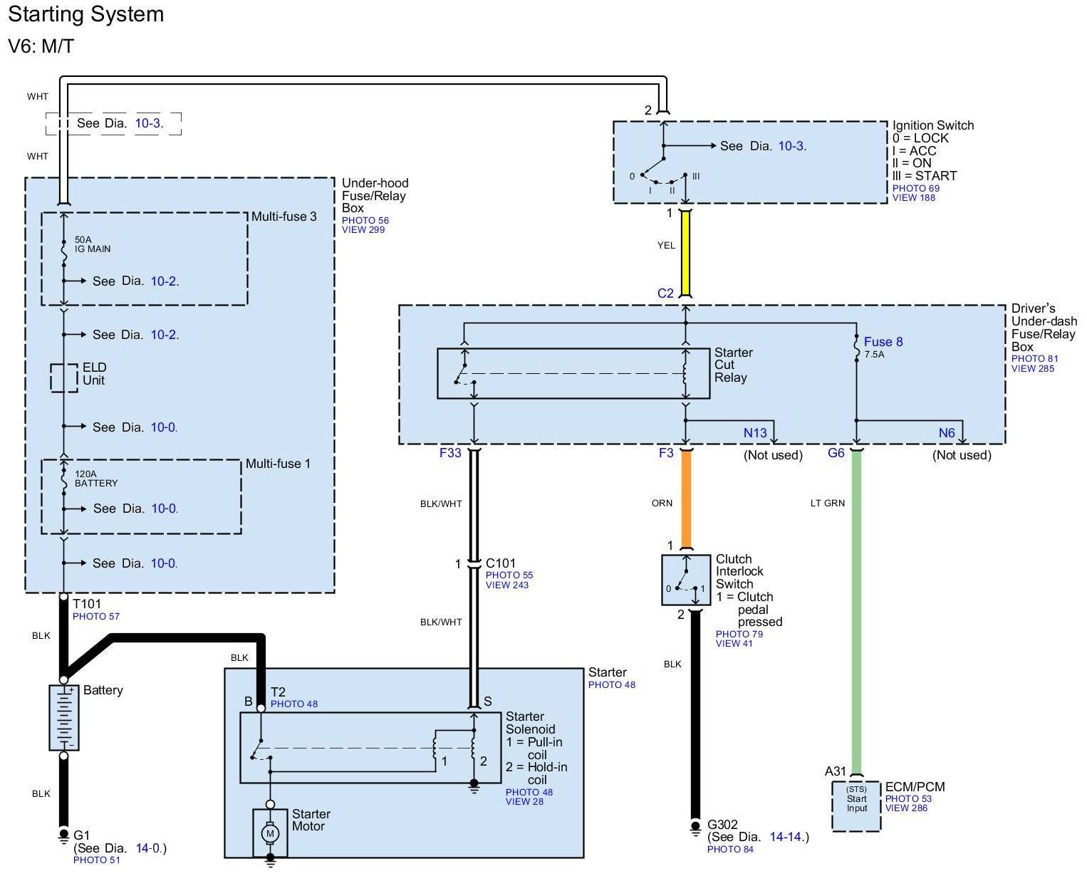This screenshot has width=1087, height=876.
Task: Click the Battery symbol
Action: click(x=63, y=717)
